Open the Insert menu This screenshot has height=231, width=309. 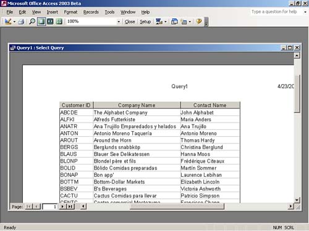(53, 12)
